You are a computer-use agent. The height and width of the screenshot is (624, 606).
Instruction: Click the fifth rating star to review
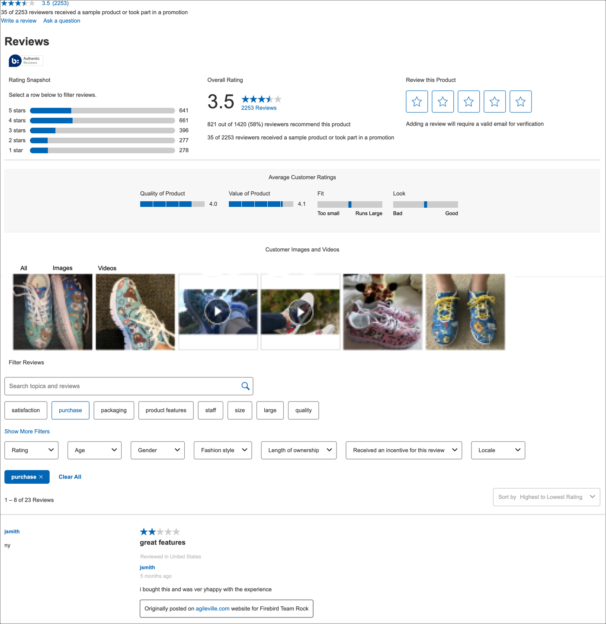click(521, 102)
